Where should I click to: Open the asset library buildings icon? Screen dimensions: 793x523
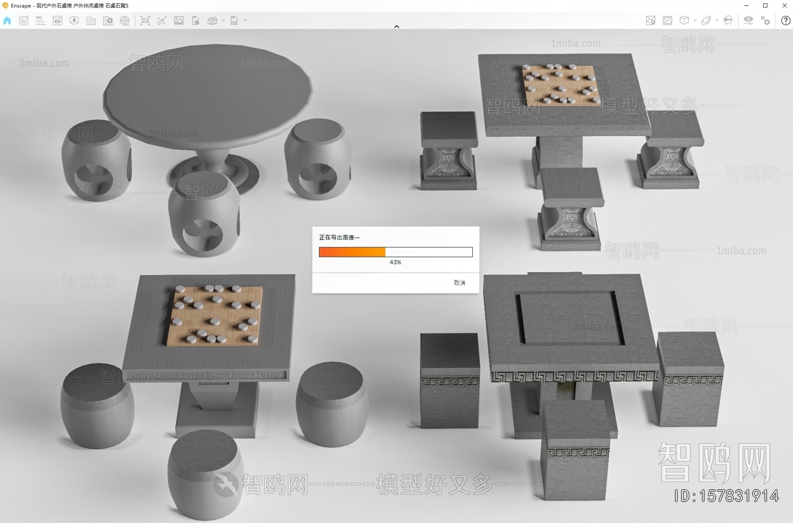pos(91,20)
